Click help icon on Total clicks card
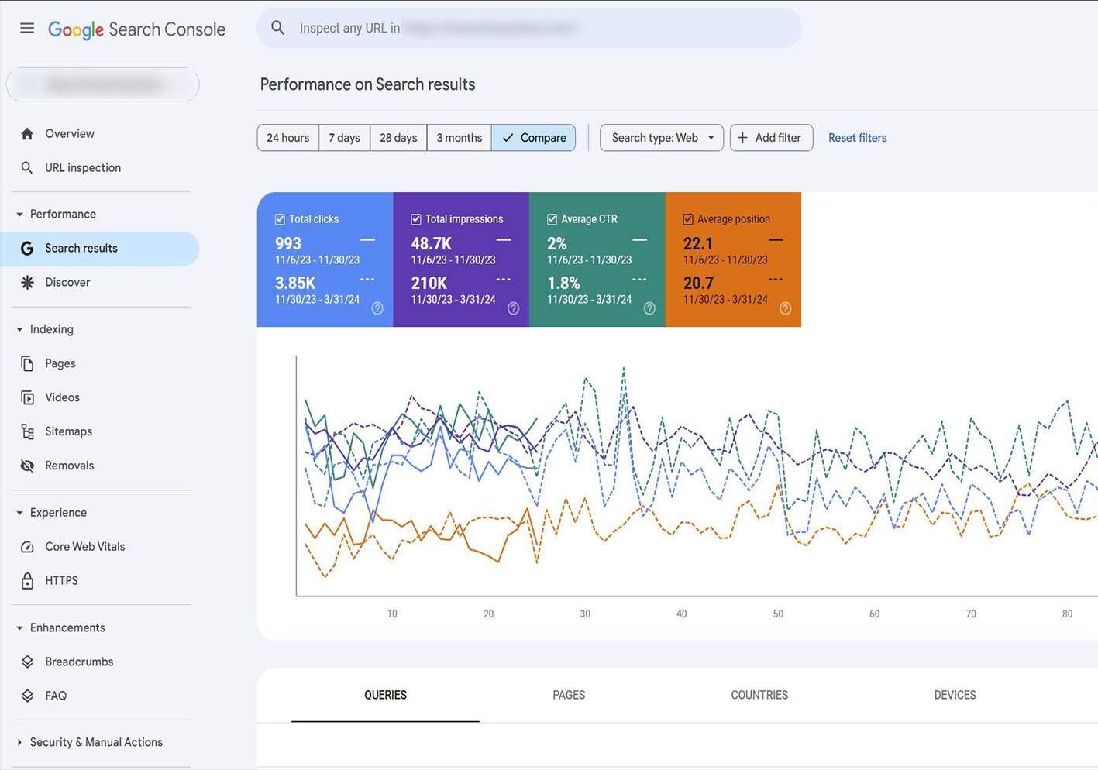 [377, 308]
